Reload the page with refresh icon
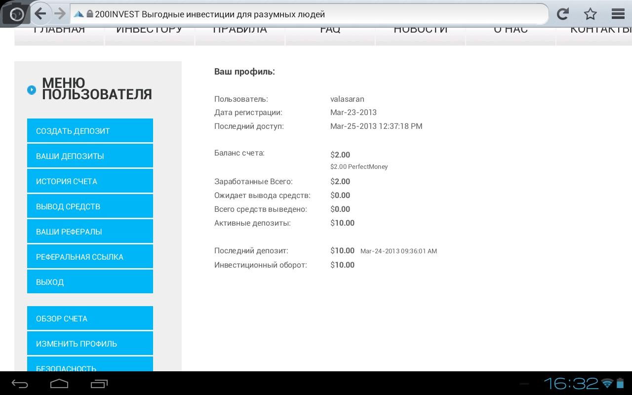This screenshot has width=632, height=395. (563, 14)
